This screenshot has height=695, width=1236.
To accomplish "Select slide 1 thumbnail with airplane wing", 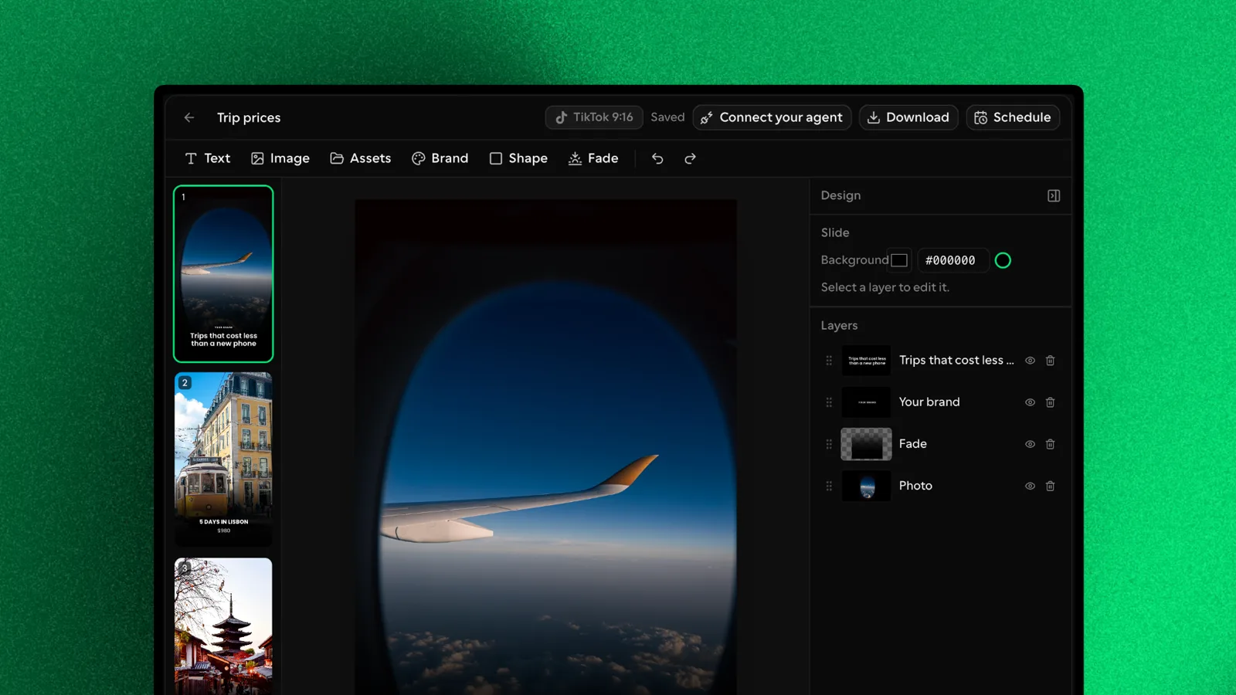I will [x=223, y=273].
